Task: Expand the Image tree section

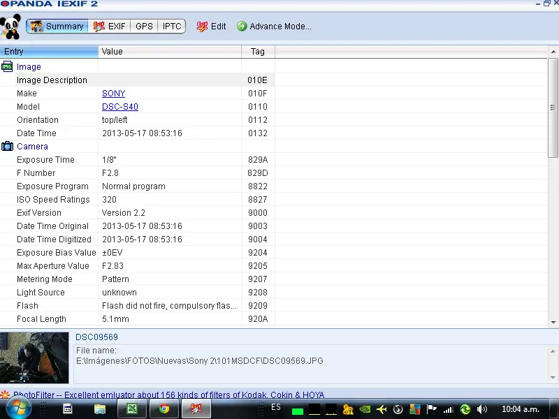Action: click(x=29, y=66)
